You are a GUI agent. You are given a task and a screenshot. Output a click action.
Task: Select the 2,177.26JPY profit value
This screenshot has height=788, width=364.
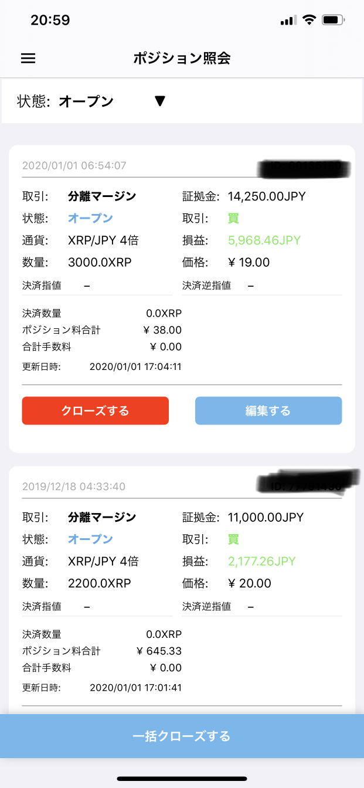click(262, 561)
